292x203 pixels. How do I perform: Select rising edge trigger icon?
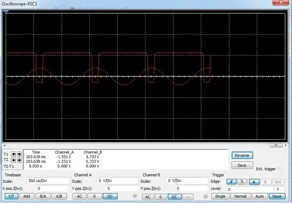[x=231, y=181]
